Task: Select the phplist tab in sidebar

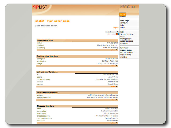Action: point(123,14)
